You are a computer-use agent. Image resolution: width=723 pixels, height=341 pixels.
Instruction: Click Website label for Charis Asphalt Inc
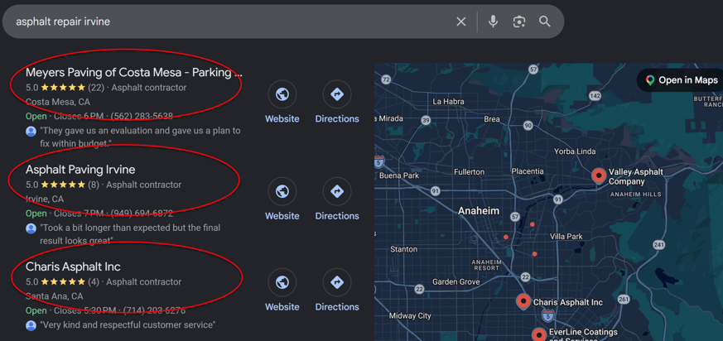point(282,307)
